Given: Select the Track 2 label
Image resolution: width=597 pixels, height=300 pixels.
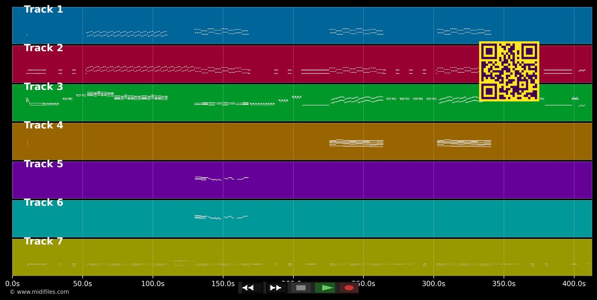Looking at the screenshot, I should [x=43, y=48].
